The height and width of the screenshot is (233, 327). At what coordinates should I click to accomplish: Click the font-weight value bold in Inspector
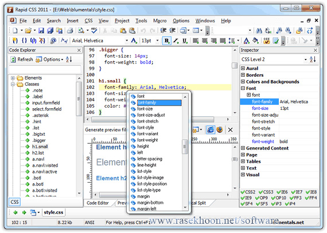tap(283, 141)
